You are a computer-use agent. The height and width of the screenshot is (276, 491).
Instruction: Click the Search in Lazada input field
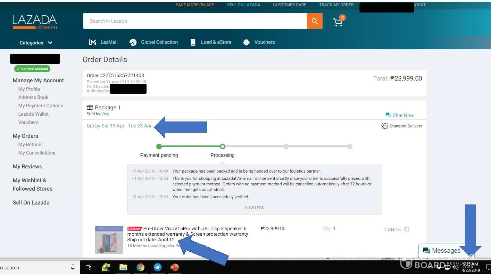click(195, 21)
